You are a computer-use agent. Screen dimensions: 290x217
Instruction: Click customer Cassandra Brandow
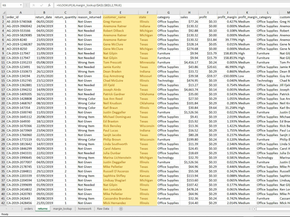(120, 198)
